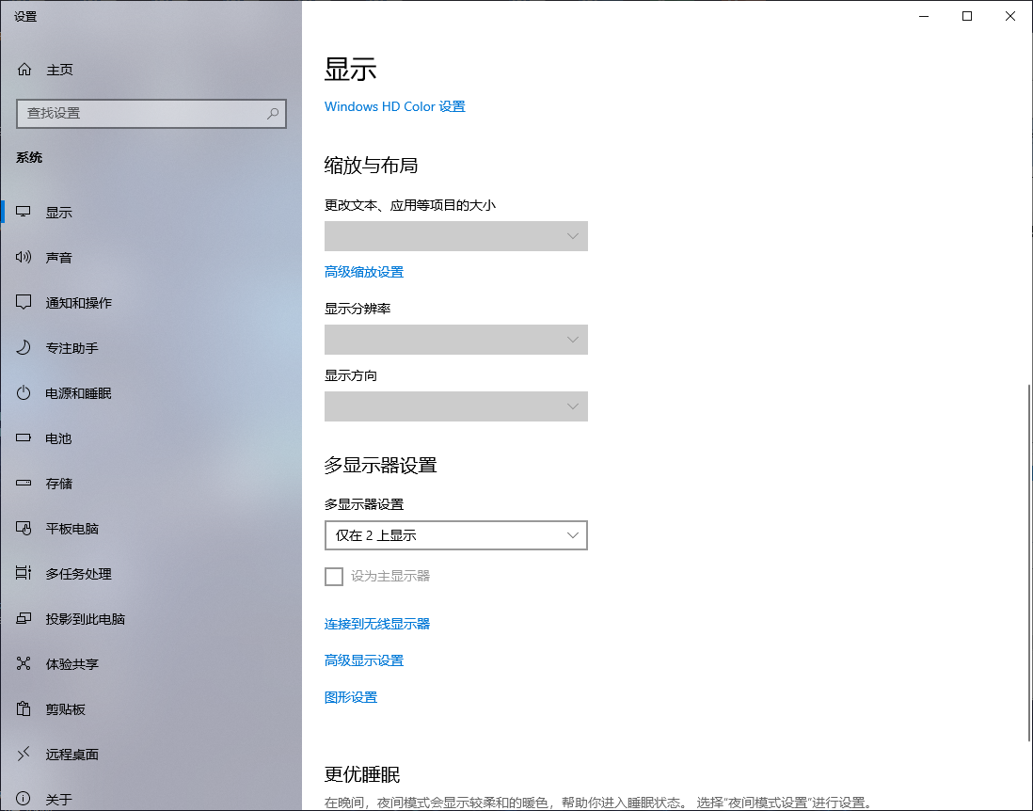Select 显示 in the sidebar

point(151,212)
